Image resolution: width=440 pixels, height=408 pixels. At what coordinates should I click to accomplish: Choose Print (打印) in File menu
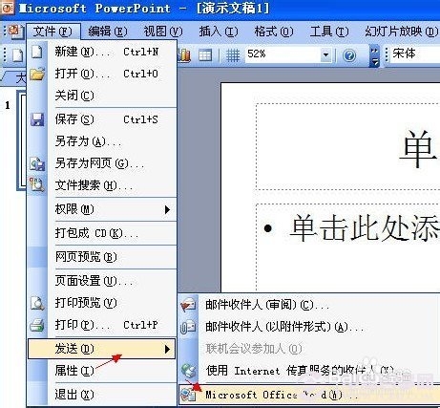102,325
